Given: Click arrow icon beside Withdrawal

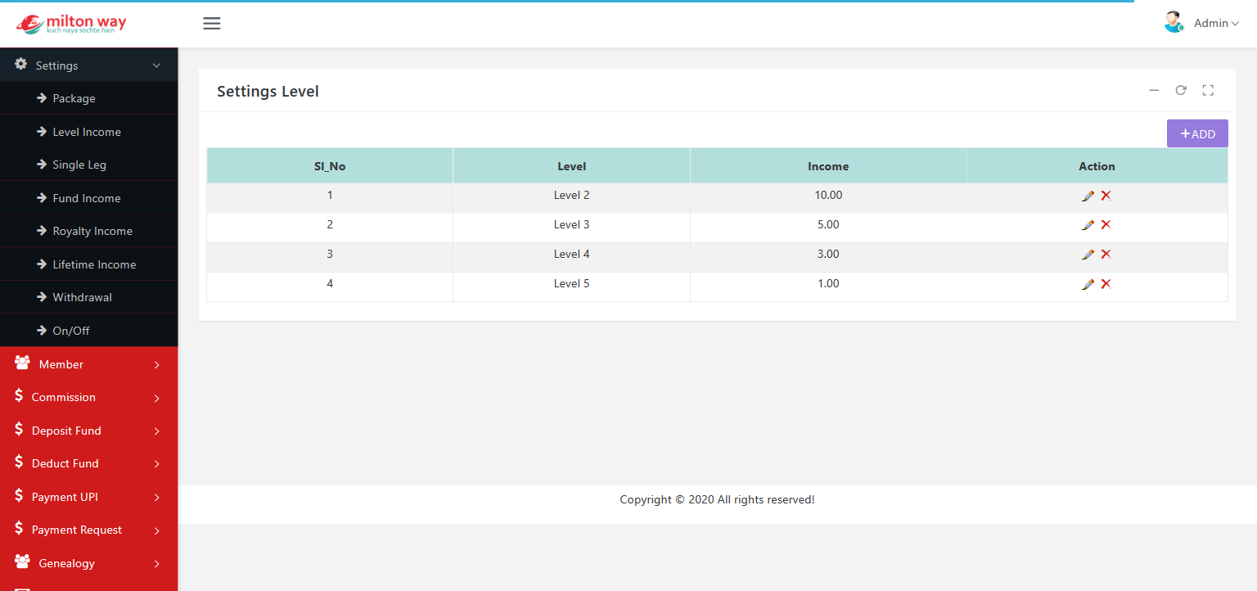Looking at the screenshot, I should 42,297.
